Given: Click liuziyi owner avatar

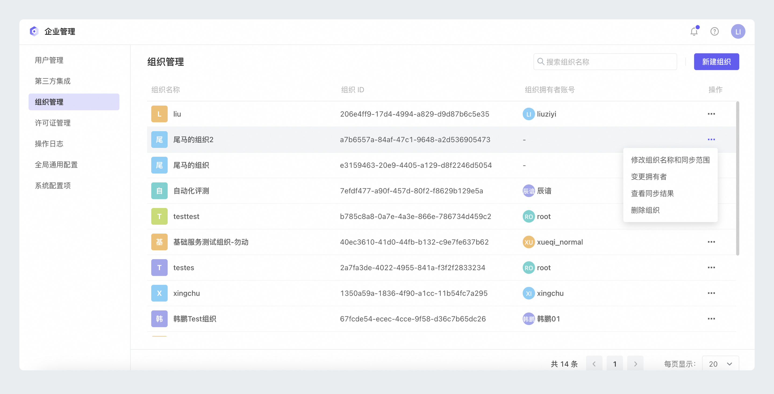Looking at the screenshot, I should point(529,114).
